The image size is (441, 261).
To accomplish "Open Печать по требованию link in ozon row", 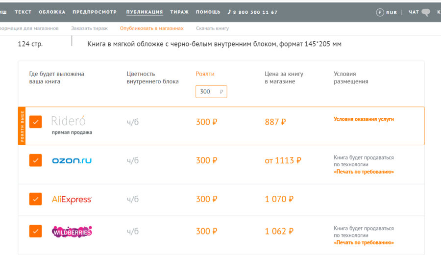I will pyautogui.click(x=364, y=172).
